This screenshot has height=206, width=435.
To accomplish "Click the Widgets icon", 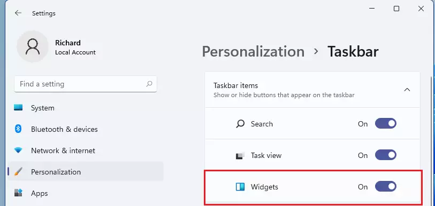I will point(240,187).
